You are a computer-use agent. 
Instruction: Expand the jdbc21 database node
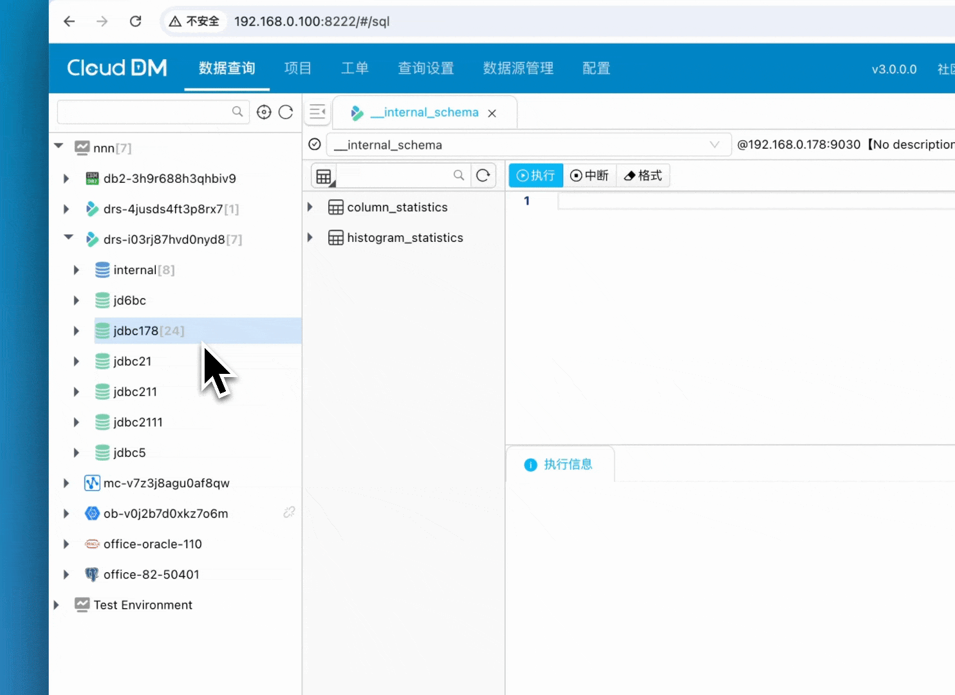click(76, 362)
